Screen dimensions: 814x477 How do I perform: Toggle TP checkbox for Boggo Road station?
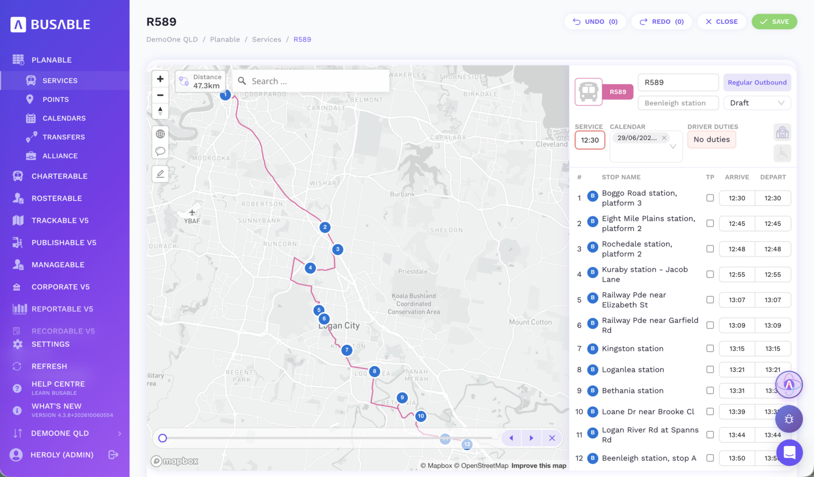[x=710, y=198]
